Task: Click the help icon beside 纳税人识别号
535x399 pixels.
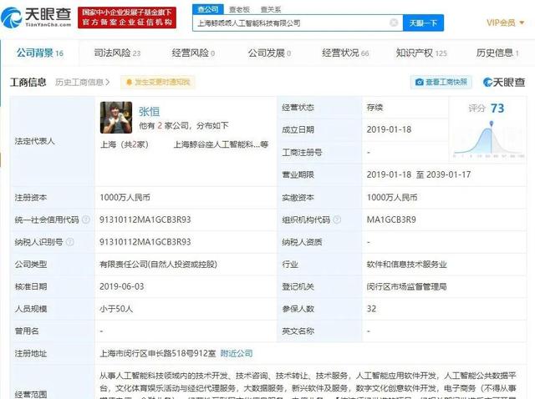Action: pyautogui.click(x=70, y=242)
